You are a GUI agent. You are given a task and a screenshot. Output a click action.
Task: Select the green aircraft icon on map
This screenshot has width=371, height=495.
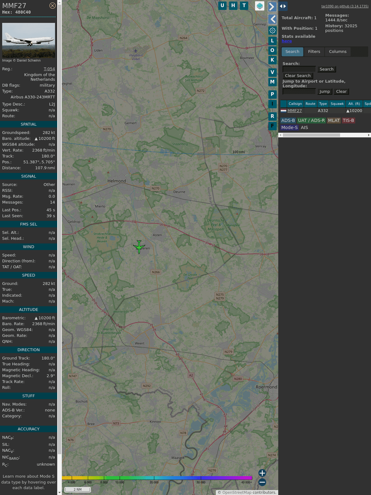pyautogui.click(x=139, y=247)
